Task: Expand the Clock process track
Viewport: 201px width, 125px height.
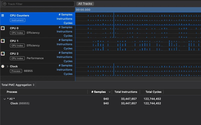Action: coord(7,66)
